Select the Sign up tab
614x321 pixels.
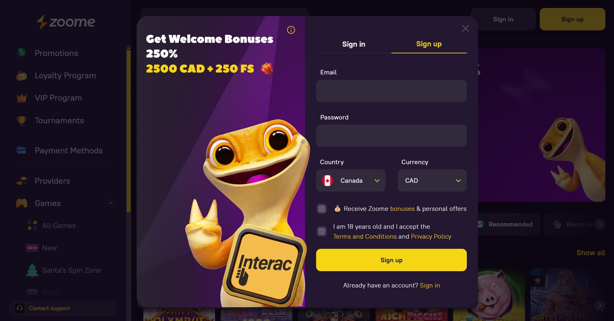coord(429,44)
